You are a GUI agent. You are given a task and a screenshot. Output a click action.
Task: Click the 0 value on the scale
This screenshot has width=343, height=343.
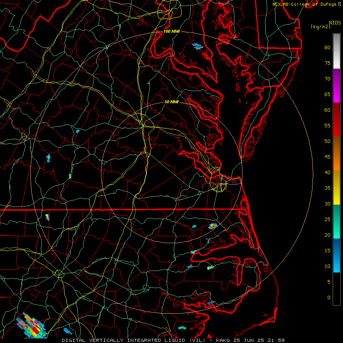pyautogui.click(x=329, y=298)
